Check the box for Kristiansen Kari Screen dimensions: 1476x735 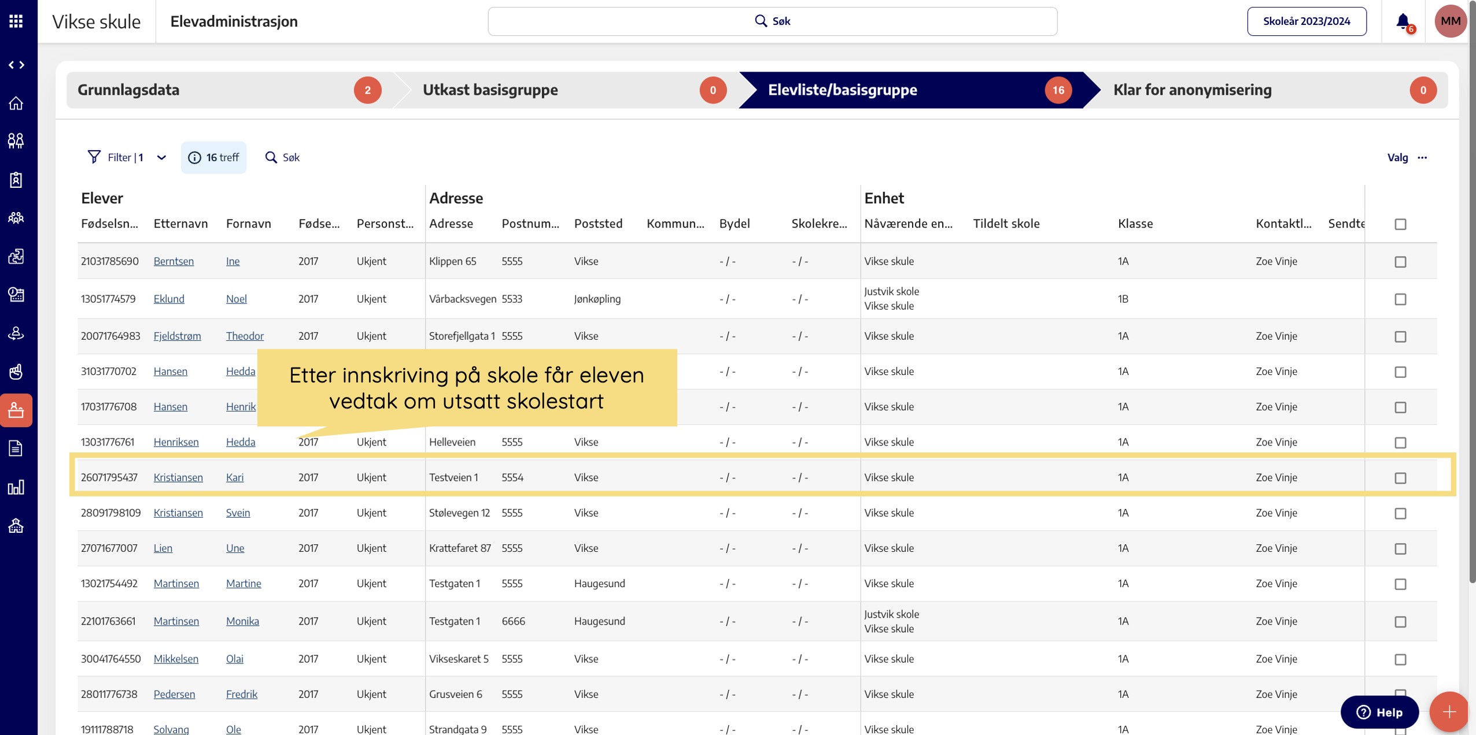[1400, 478]
